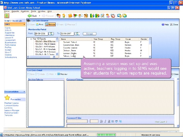Open the Comment Banks favourite link

[x=11, y=106]
